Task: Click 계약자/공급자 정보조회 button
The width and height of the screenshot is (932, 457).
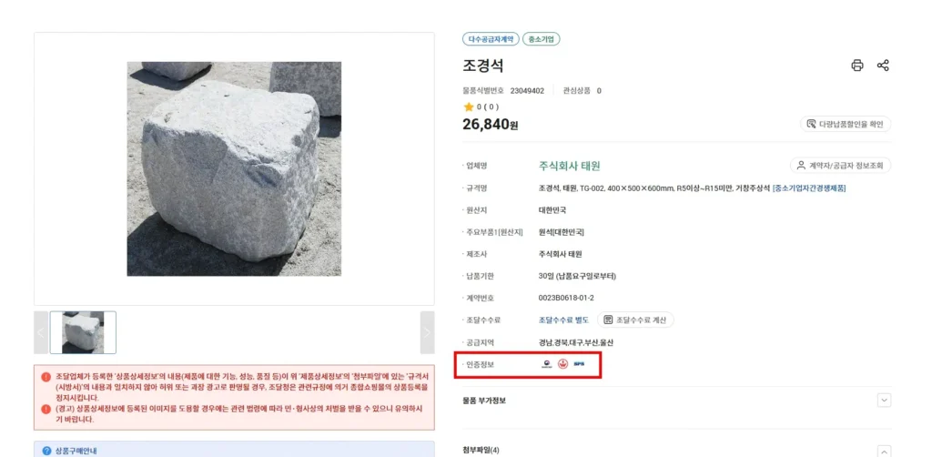Action: [840, 166]
